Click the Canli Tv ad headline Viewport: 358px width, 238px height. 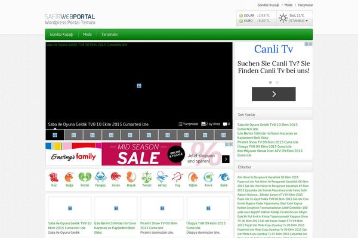tap(273, 49)
